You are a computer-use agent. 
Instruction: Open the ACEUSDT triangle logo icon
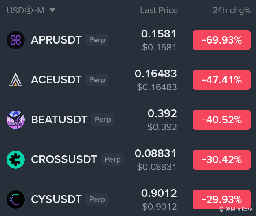click(16, 80)
